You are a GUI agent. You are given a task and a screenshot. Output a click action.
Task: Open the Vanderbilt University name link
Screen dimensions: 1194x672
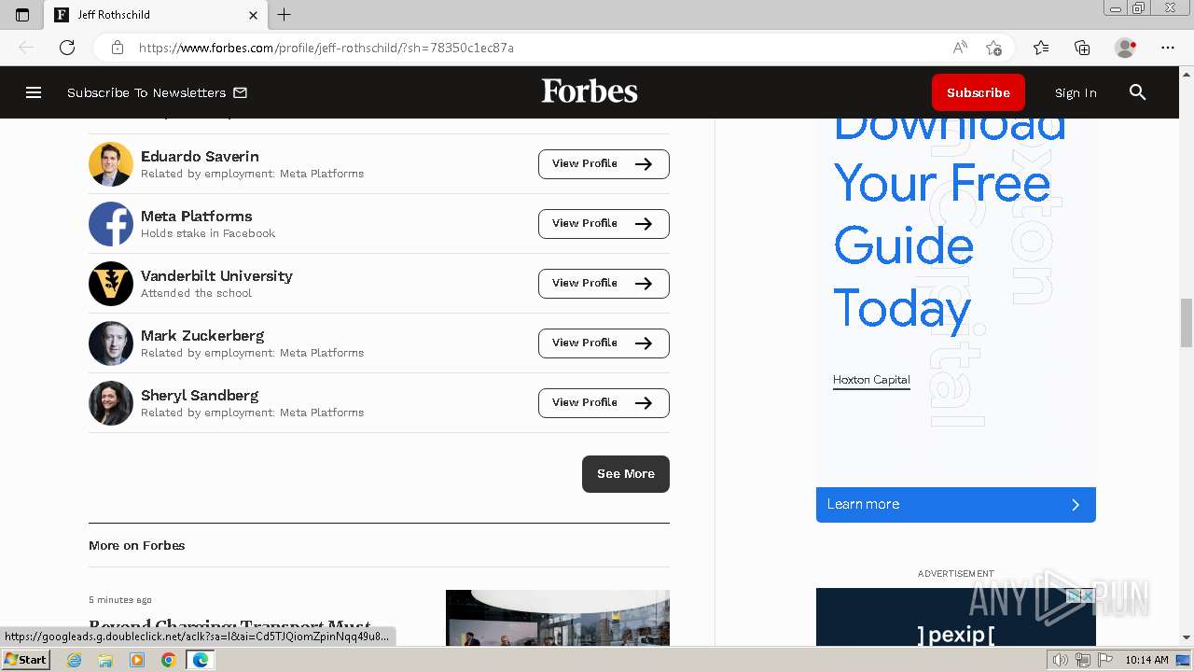pos(216,275)
